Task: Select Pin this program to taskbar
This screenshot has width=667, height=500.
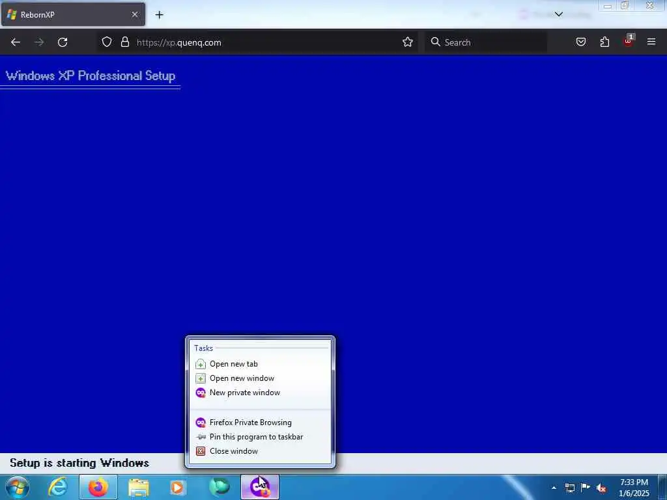Action: [260, 437]
